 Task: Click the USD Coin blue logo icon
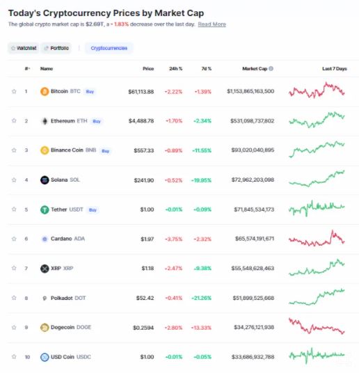[45, 357]
